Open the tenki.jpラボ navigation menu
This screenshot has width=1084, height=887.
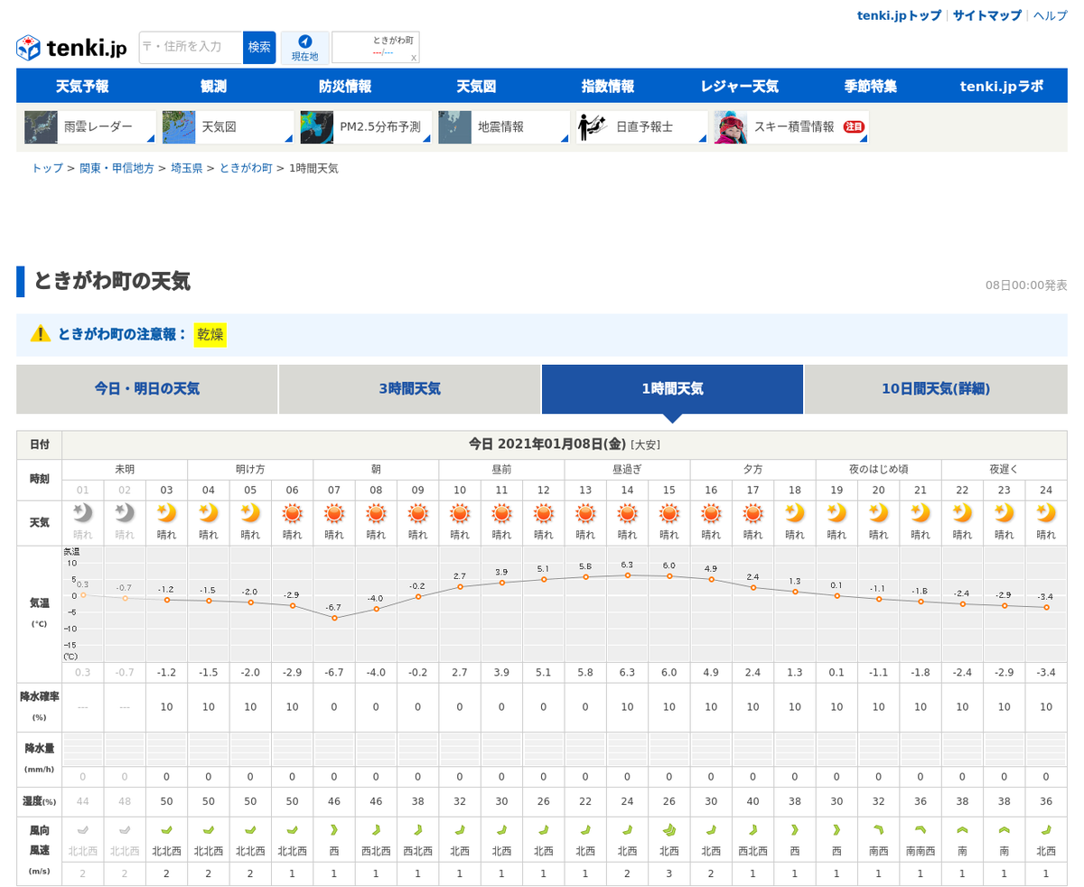[x=1002, y=86]
